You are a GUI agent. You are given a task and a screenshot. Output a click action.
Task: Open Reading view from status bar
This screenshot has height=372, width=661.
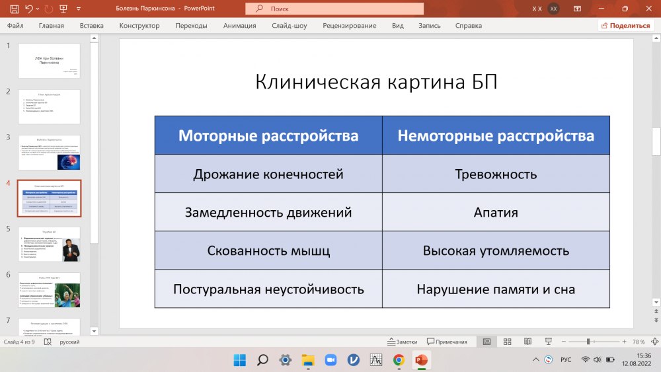pos(527,342)
